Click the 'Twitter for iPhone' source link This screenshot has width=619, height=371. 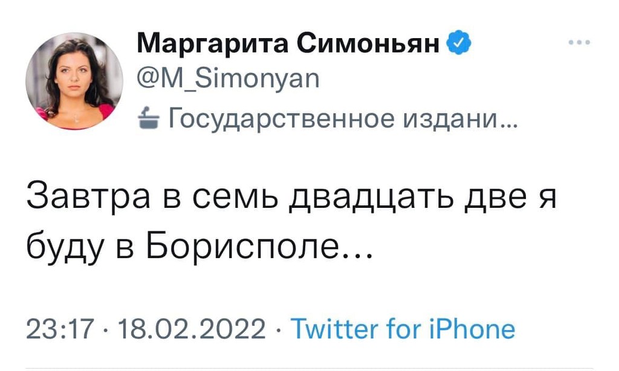click(x=402, y=329)
